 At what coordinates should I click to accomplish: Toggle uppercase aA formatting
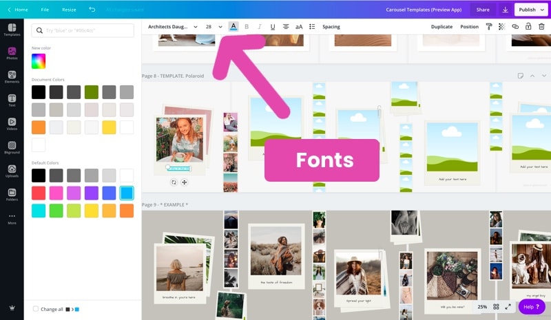coord(299,27)
